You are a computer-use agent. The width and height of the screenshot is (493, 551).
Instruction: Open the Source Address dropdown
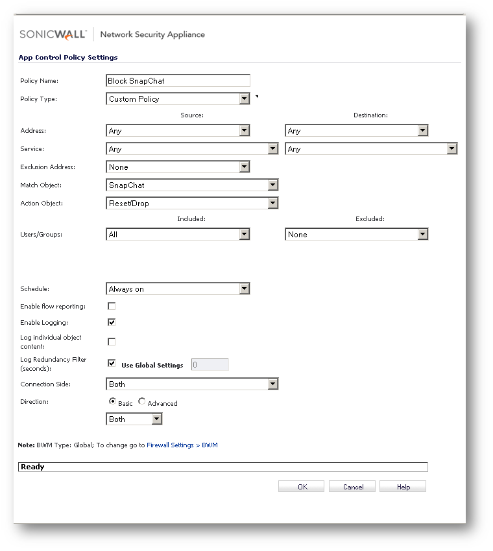coord(178,131)
